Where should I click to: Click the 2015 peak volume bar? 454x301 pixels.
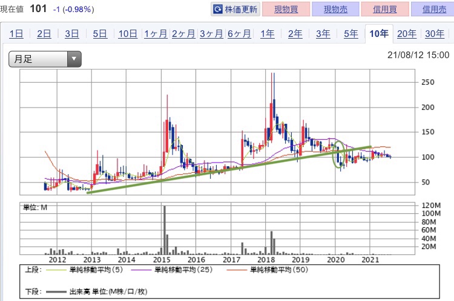(165, 230)
